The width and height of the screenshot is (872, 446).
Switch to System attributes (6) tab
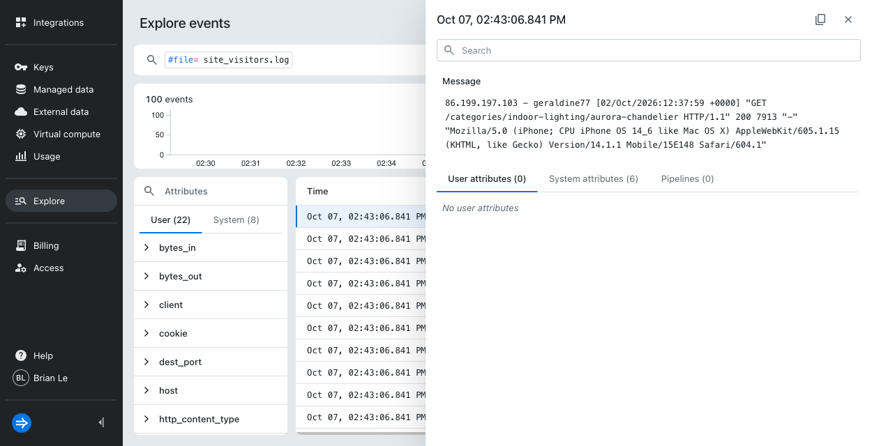[594, 179]
